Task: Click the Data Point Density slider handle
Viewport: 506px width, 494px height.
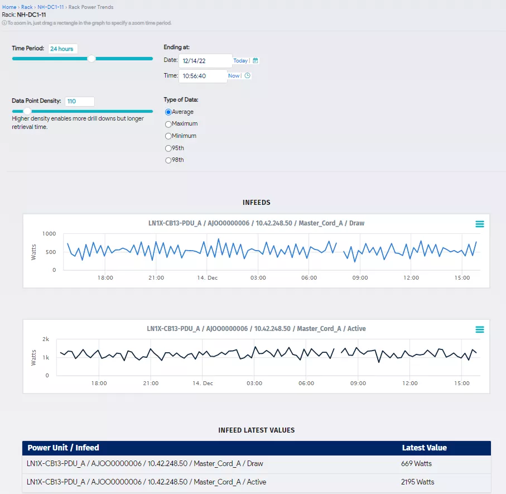Action: click(27, 111)
